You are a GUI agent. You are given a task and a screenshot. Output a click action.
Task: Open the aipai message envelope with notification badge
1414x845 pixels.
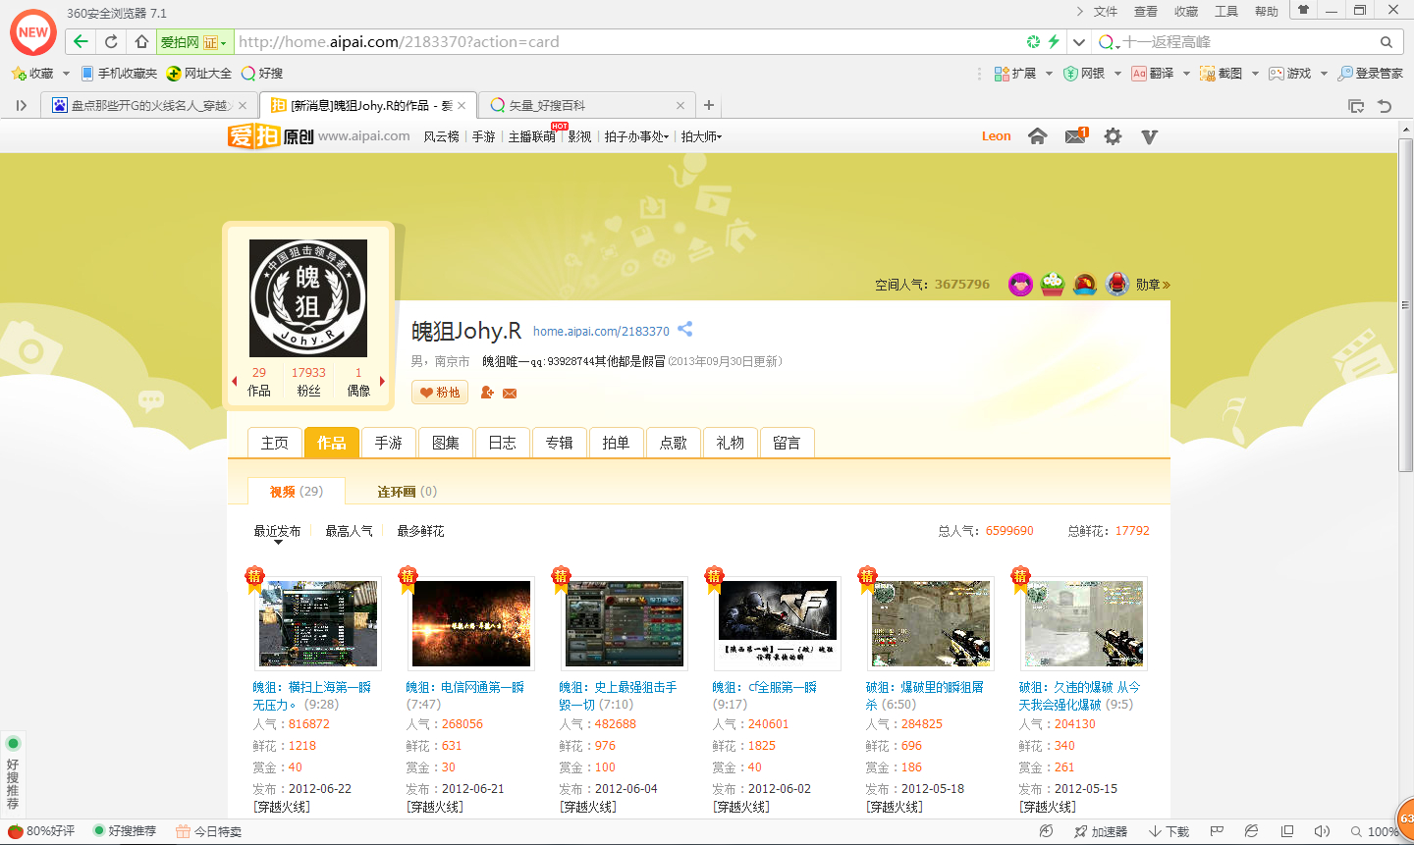(x=1076, y=135)
